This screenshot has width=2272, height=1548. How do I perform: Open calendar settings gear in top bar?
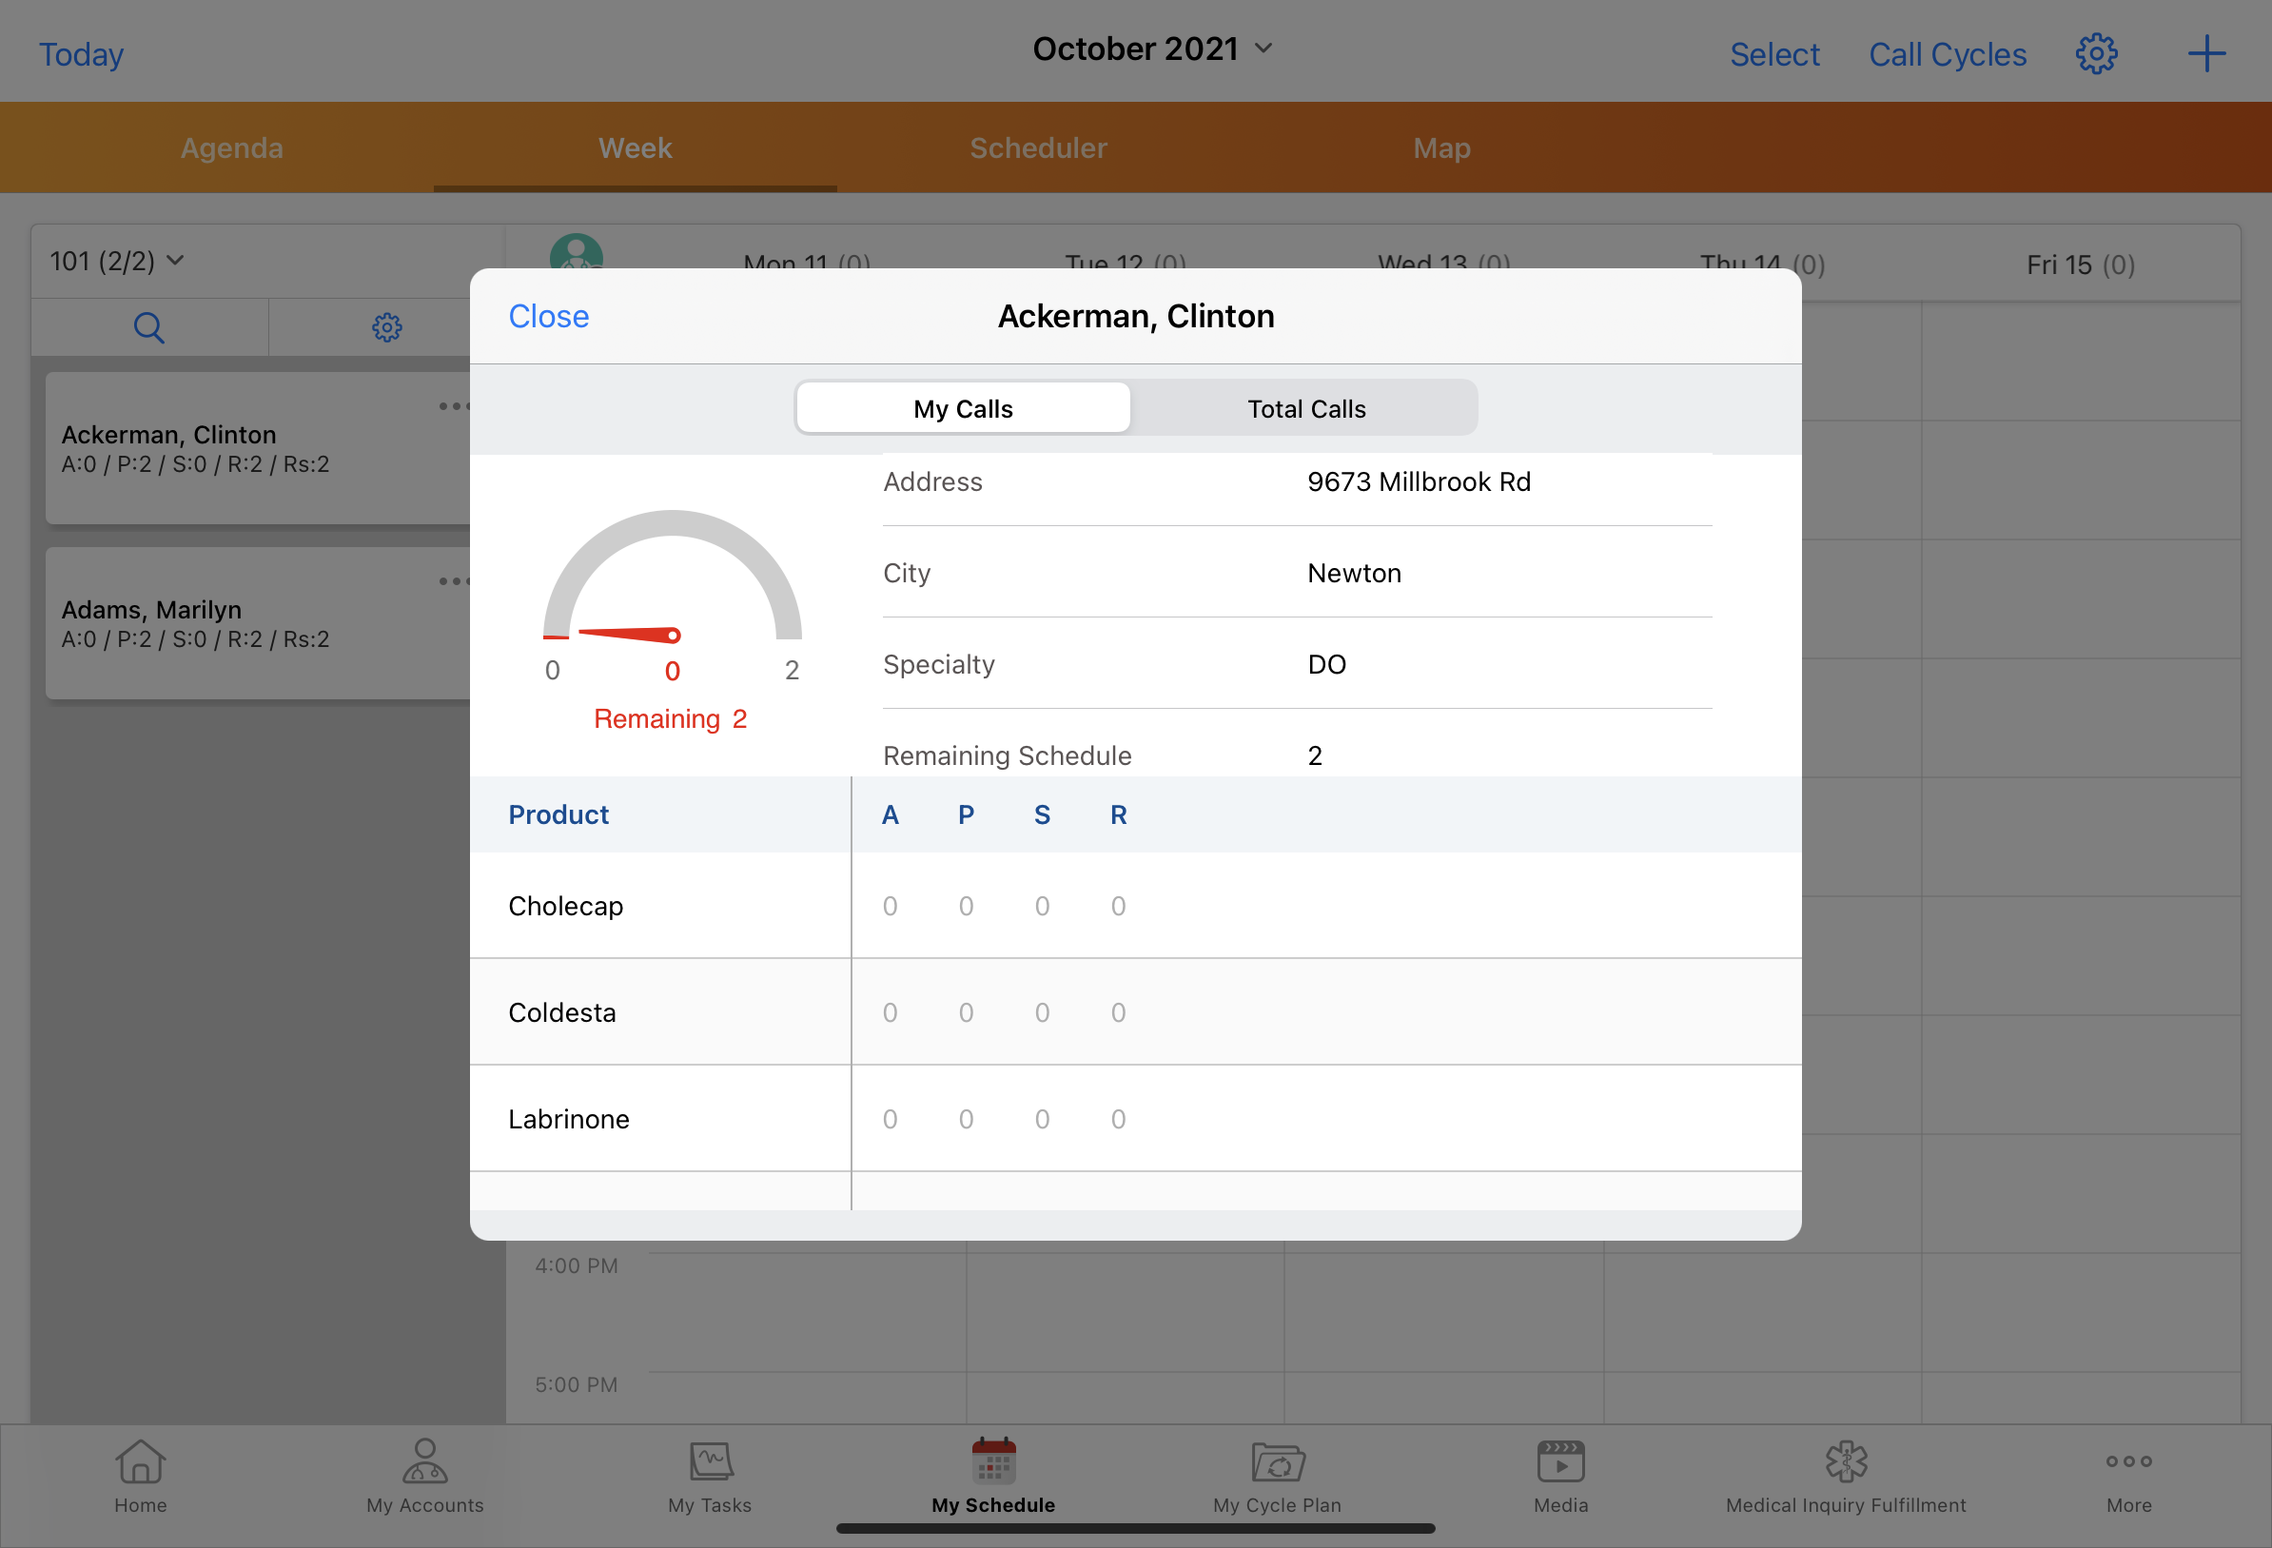pos(2096,54)
